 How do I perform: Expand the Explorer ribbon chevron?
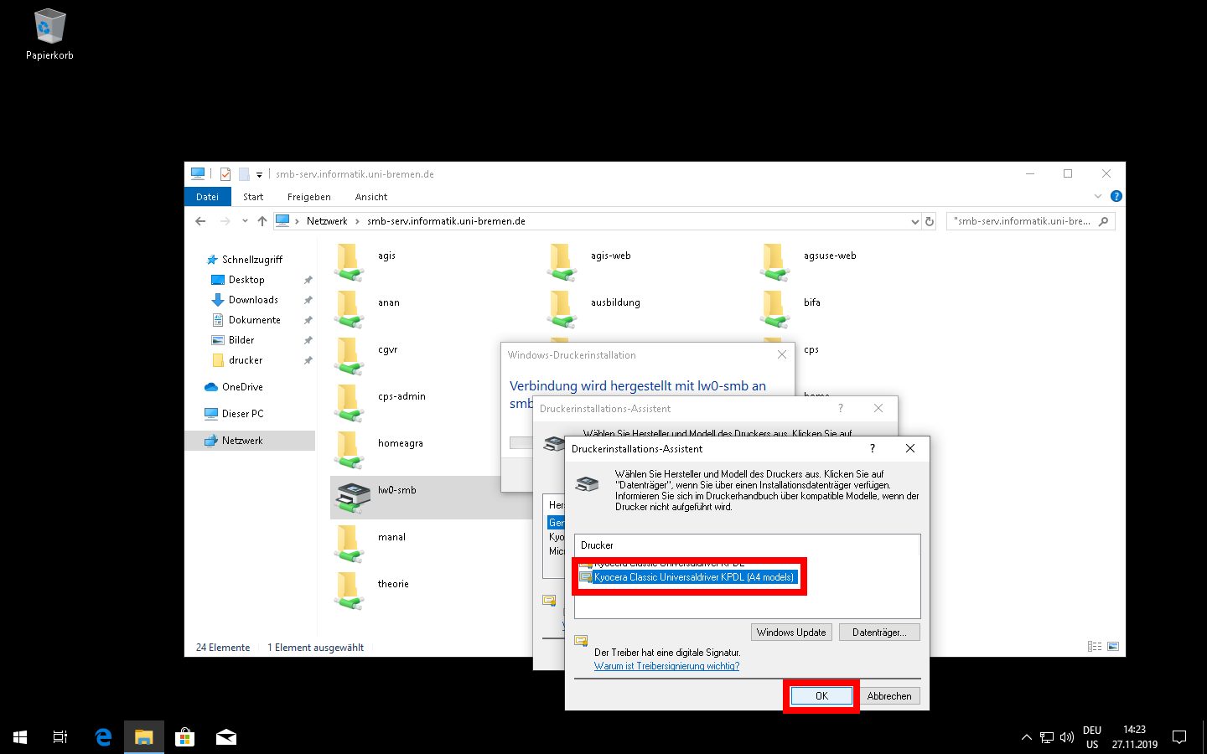(x=1098, y=196)
